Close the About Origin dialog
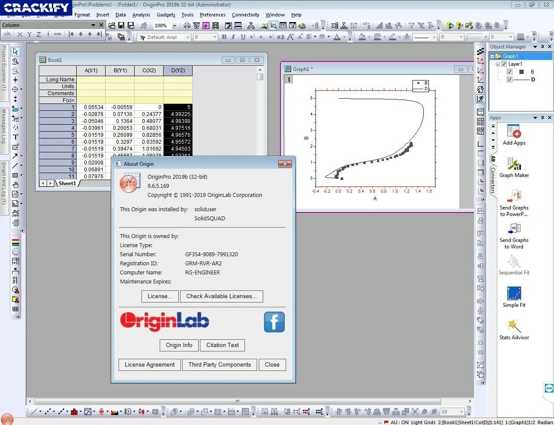554x425 pixels. pyautogui.click(x=285, y=164)
